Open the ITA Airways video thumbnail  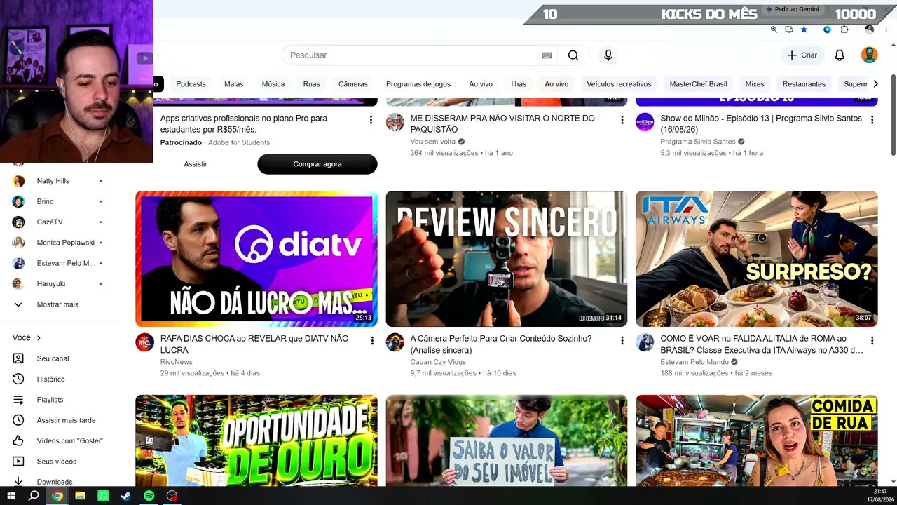[757, 259]
